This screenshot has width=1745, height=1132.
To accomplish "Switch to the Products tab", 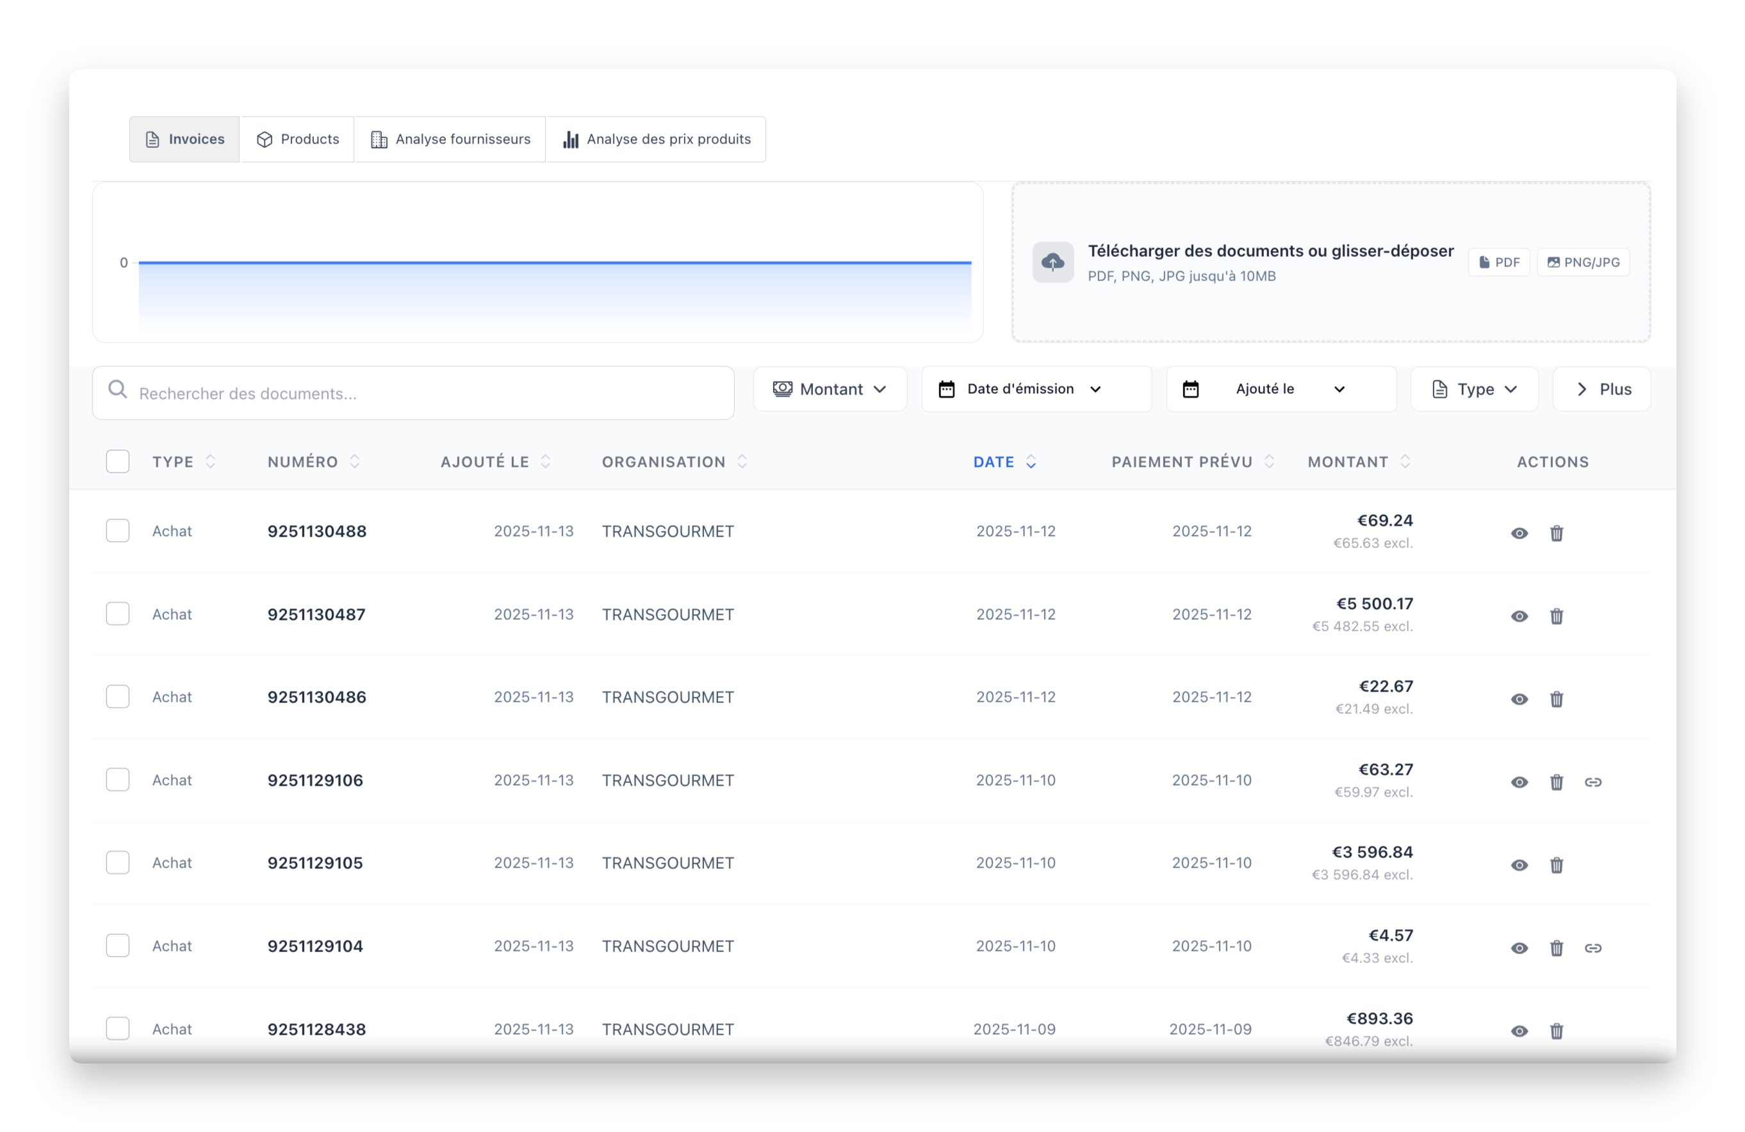I will (297, 138).
